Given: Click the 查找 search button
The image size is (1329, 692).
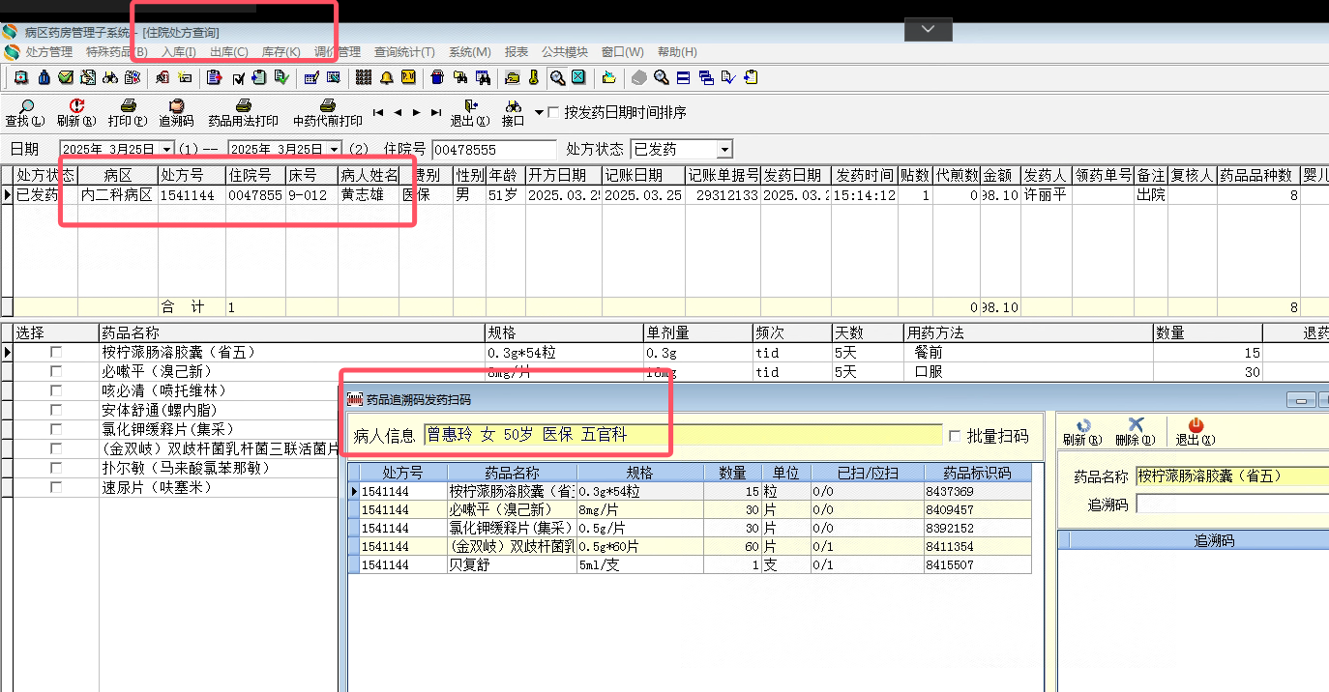Looking at the screenshot, I should point(25,113).
